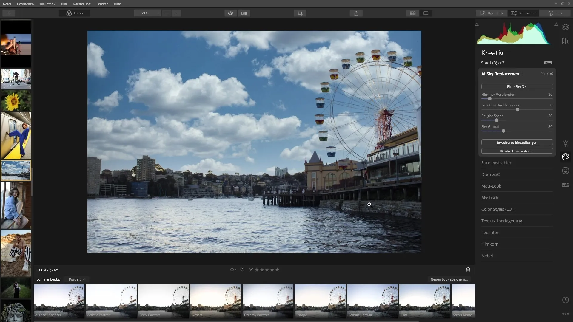The width and height of the screenshot is (573, 322).
Task: Open the 21% zoom level dropdown
Action: pos(147,13)
